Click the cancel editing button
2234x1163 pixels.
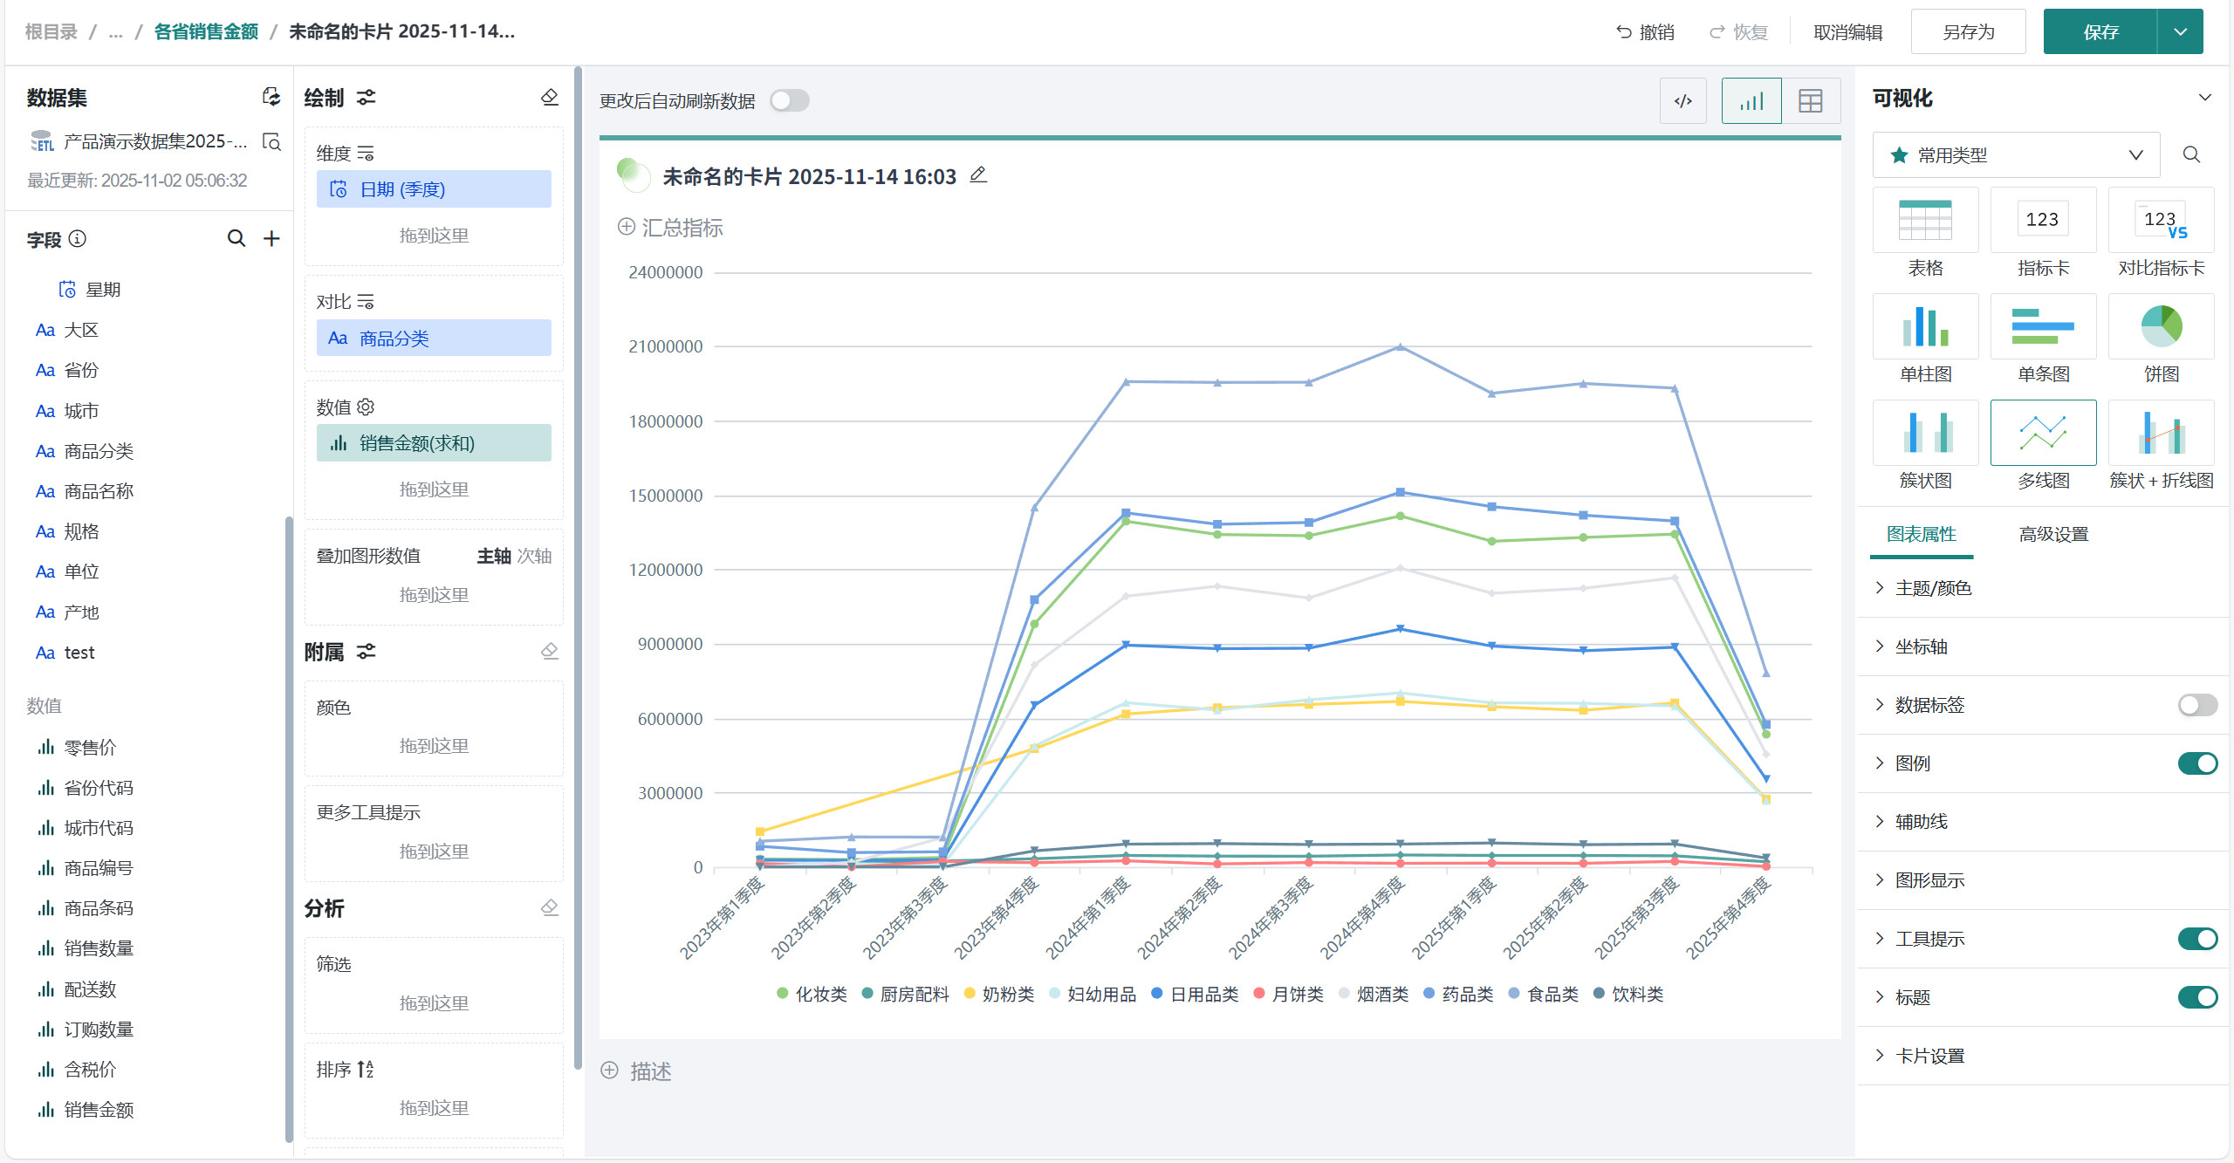[x=1847, y=32]
